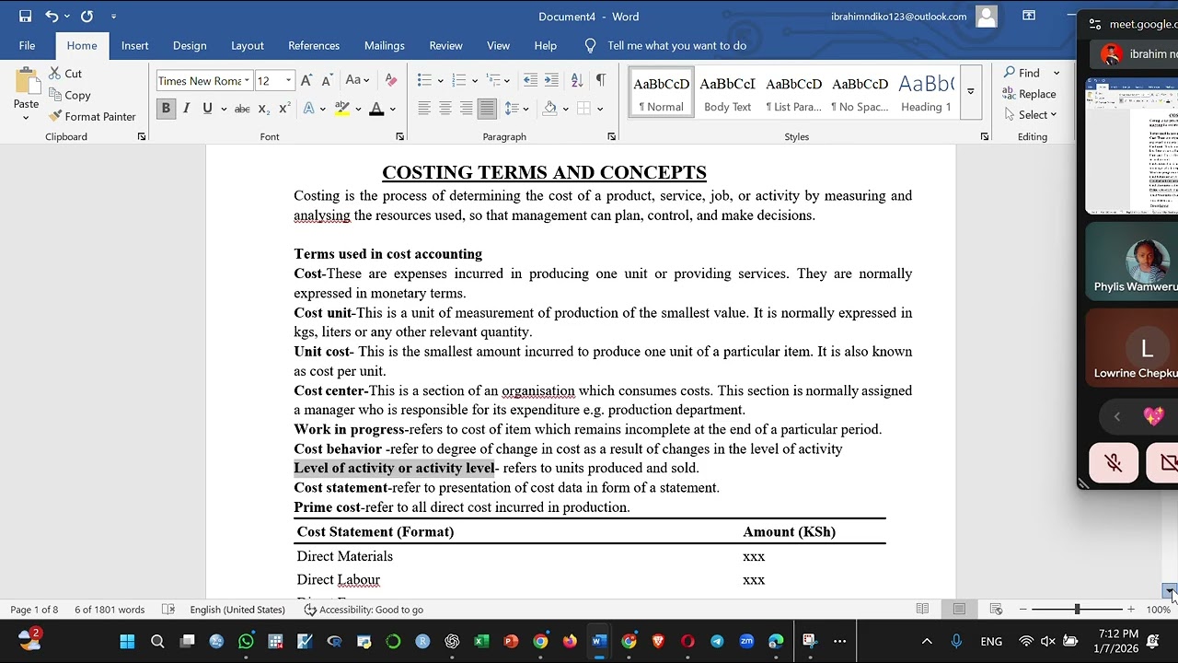Open bullets list dropdown arrow
The height and width of the screenshot is (663, 1178).
click(441, 81)
